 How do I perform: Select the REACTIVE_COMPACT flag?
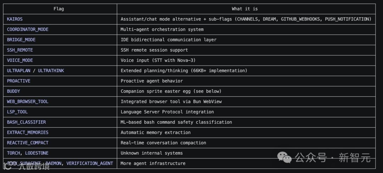[28, 143]
